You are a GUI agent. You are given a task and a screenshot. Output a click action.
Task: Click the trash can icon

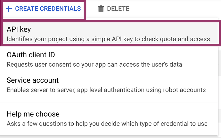click(x=101, y=9)
